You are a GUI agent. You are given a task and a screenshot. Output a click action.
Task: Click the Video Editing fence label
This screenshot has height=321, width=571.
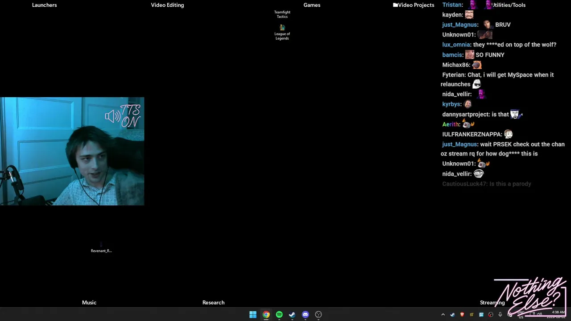click(167, 5)
